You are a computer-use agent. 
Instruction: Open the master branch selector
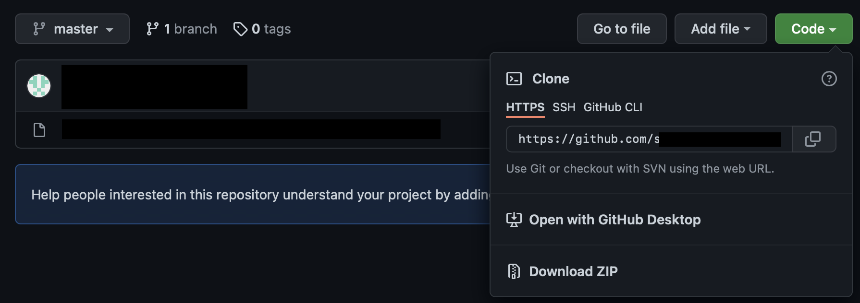[x=72, y=28]
